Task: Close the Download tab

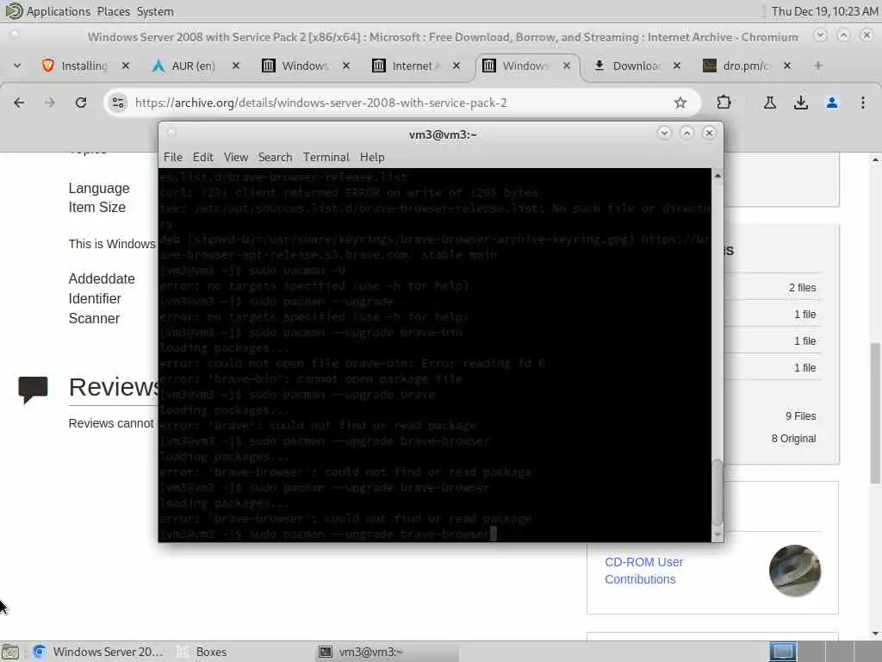Action: pyautogui.click(x=677, y=66)
